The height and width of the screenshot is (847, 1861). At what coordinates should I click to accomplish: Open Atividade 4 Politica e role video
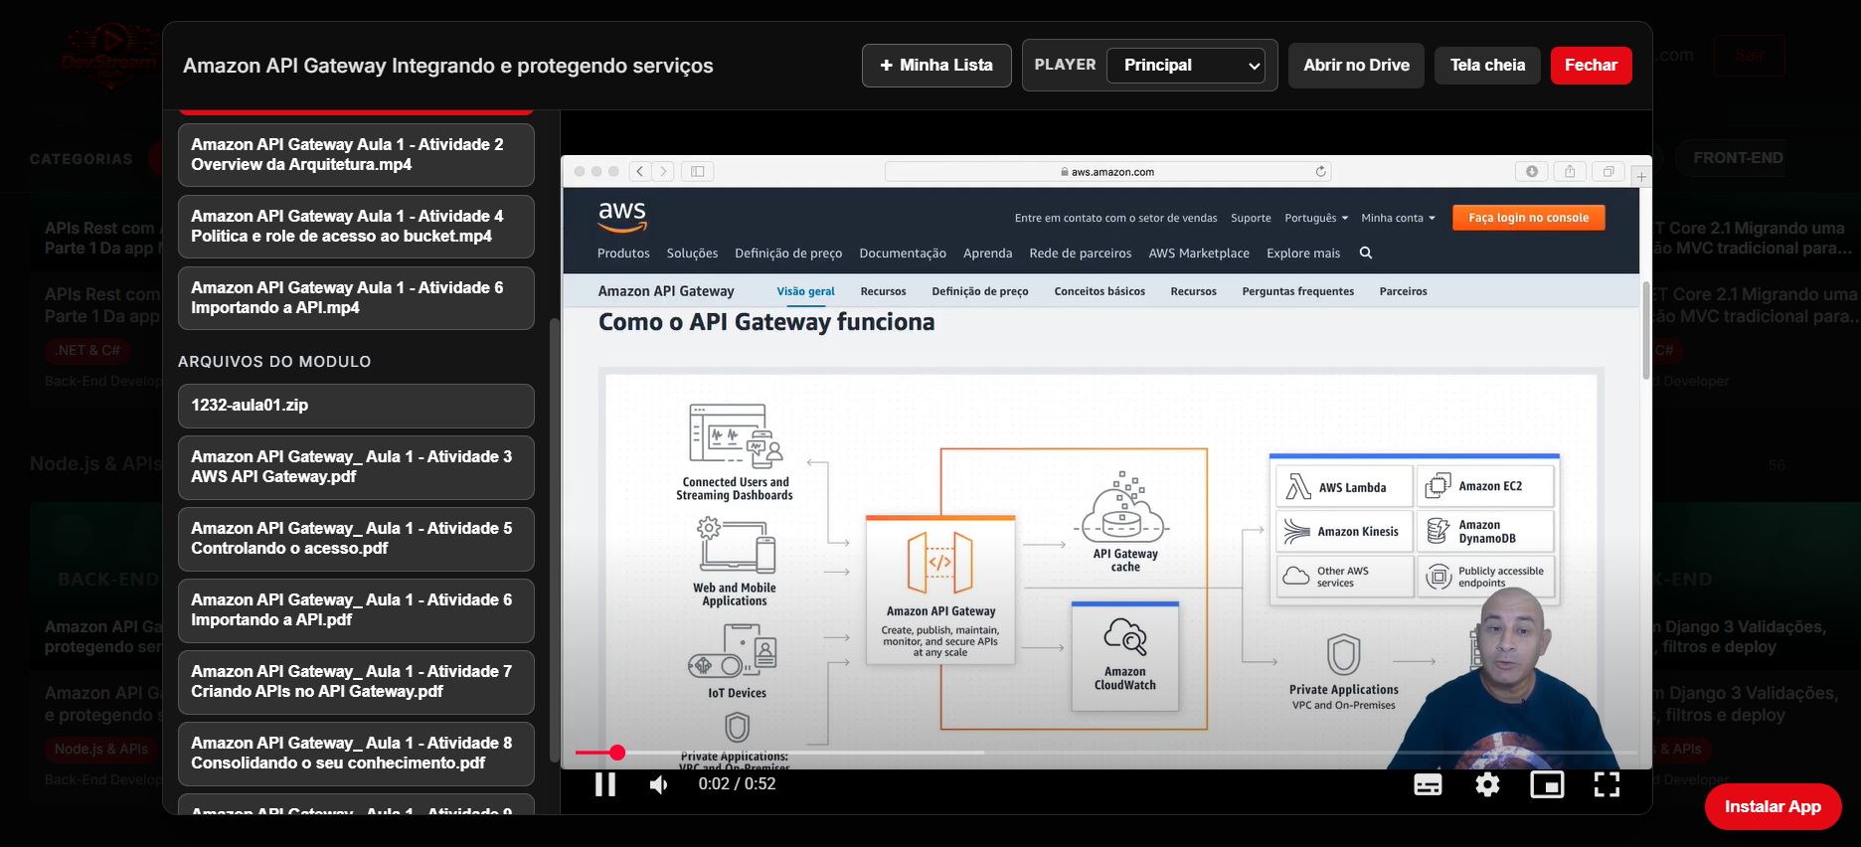click(x=356, y=227)
